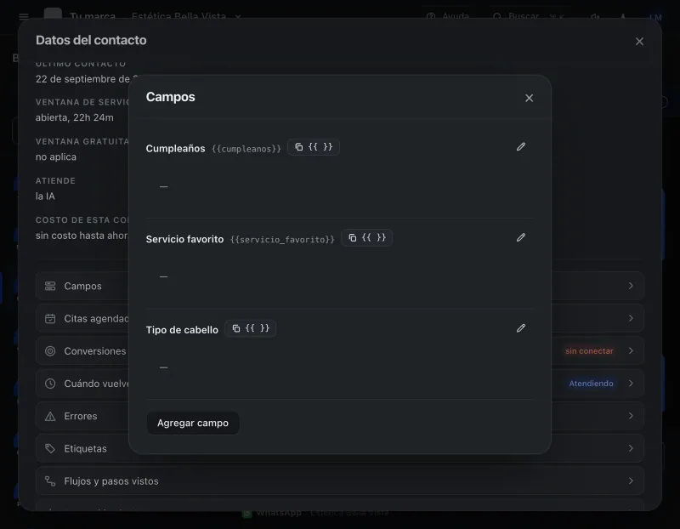Viewport: 680px width, 529px height.
Task: Click the Citas agendadas calendar icon
Action: tap(50, 319)
